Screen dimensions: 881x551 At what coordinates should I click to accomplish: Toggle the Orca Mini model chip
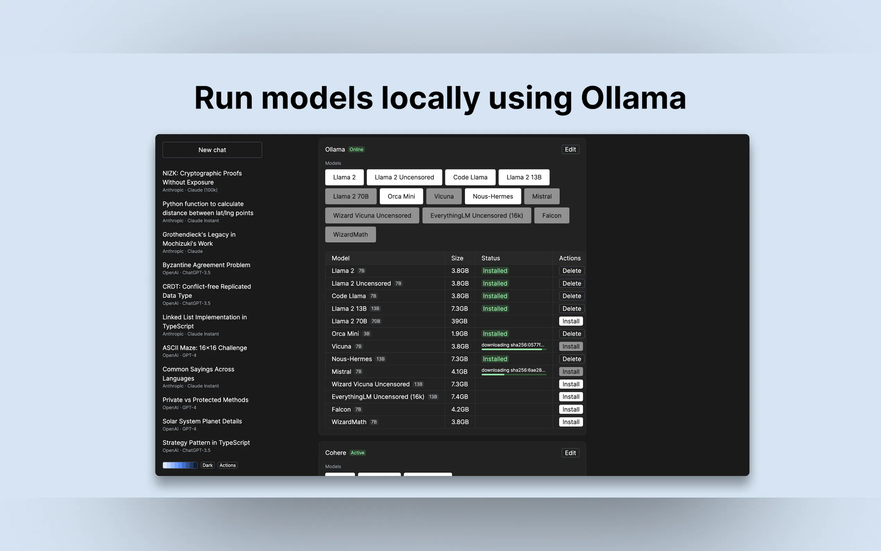[x=401, y=196]
